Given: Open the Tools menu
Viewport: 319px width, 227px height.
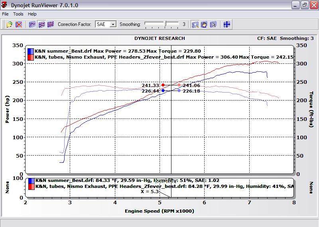Looking at the screenshot, I should coord(18,14).
